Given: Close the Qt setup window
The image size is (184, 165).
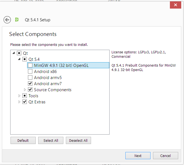Looking at the screenshot, I should [x=175, y=5].
